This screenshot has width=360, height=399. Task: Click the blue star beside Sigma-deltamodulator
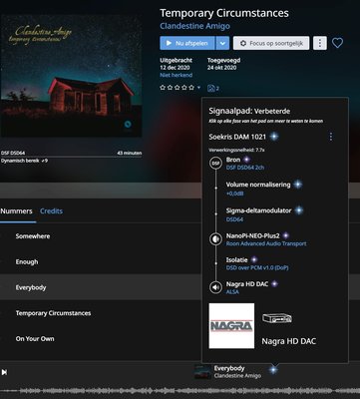tap(299, 210)
